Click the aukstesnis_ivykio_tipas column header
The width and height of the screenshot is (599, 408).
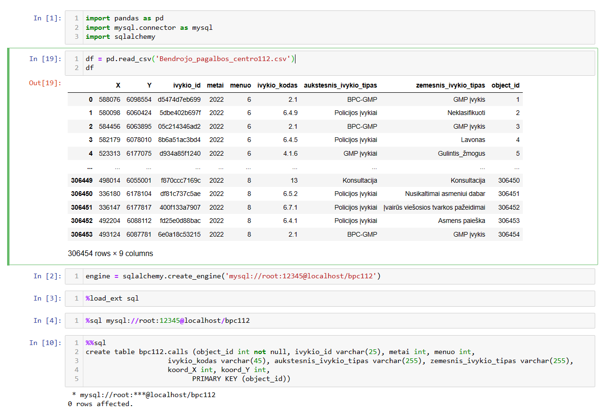point(340,86)
